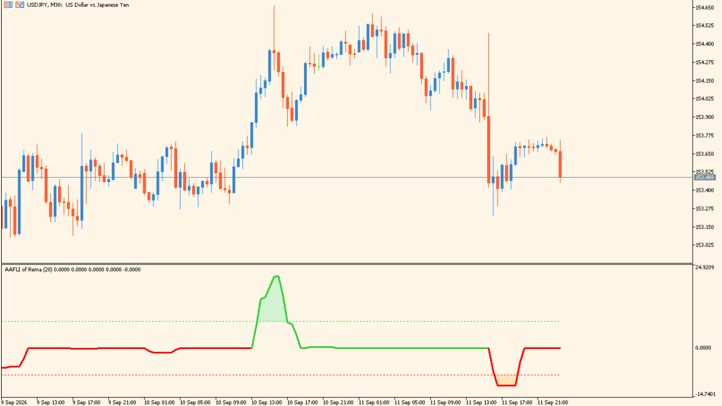722x406 pixels.
Task: Click the 153.900 price scale value
Action: (705, 117)
